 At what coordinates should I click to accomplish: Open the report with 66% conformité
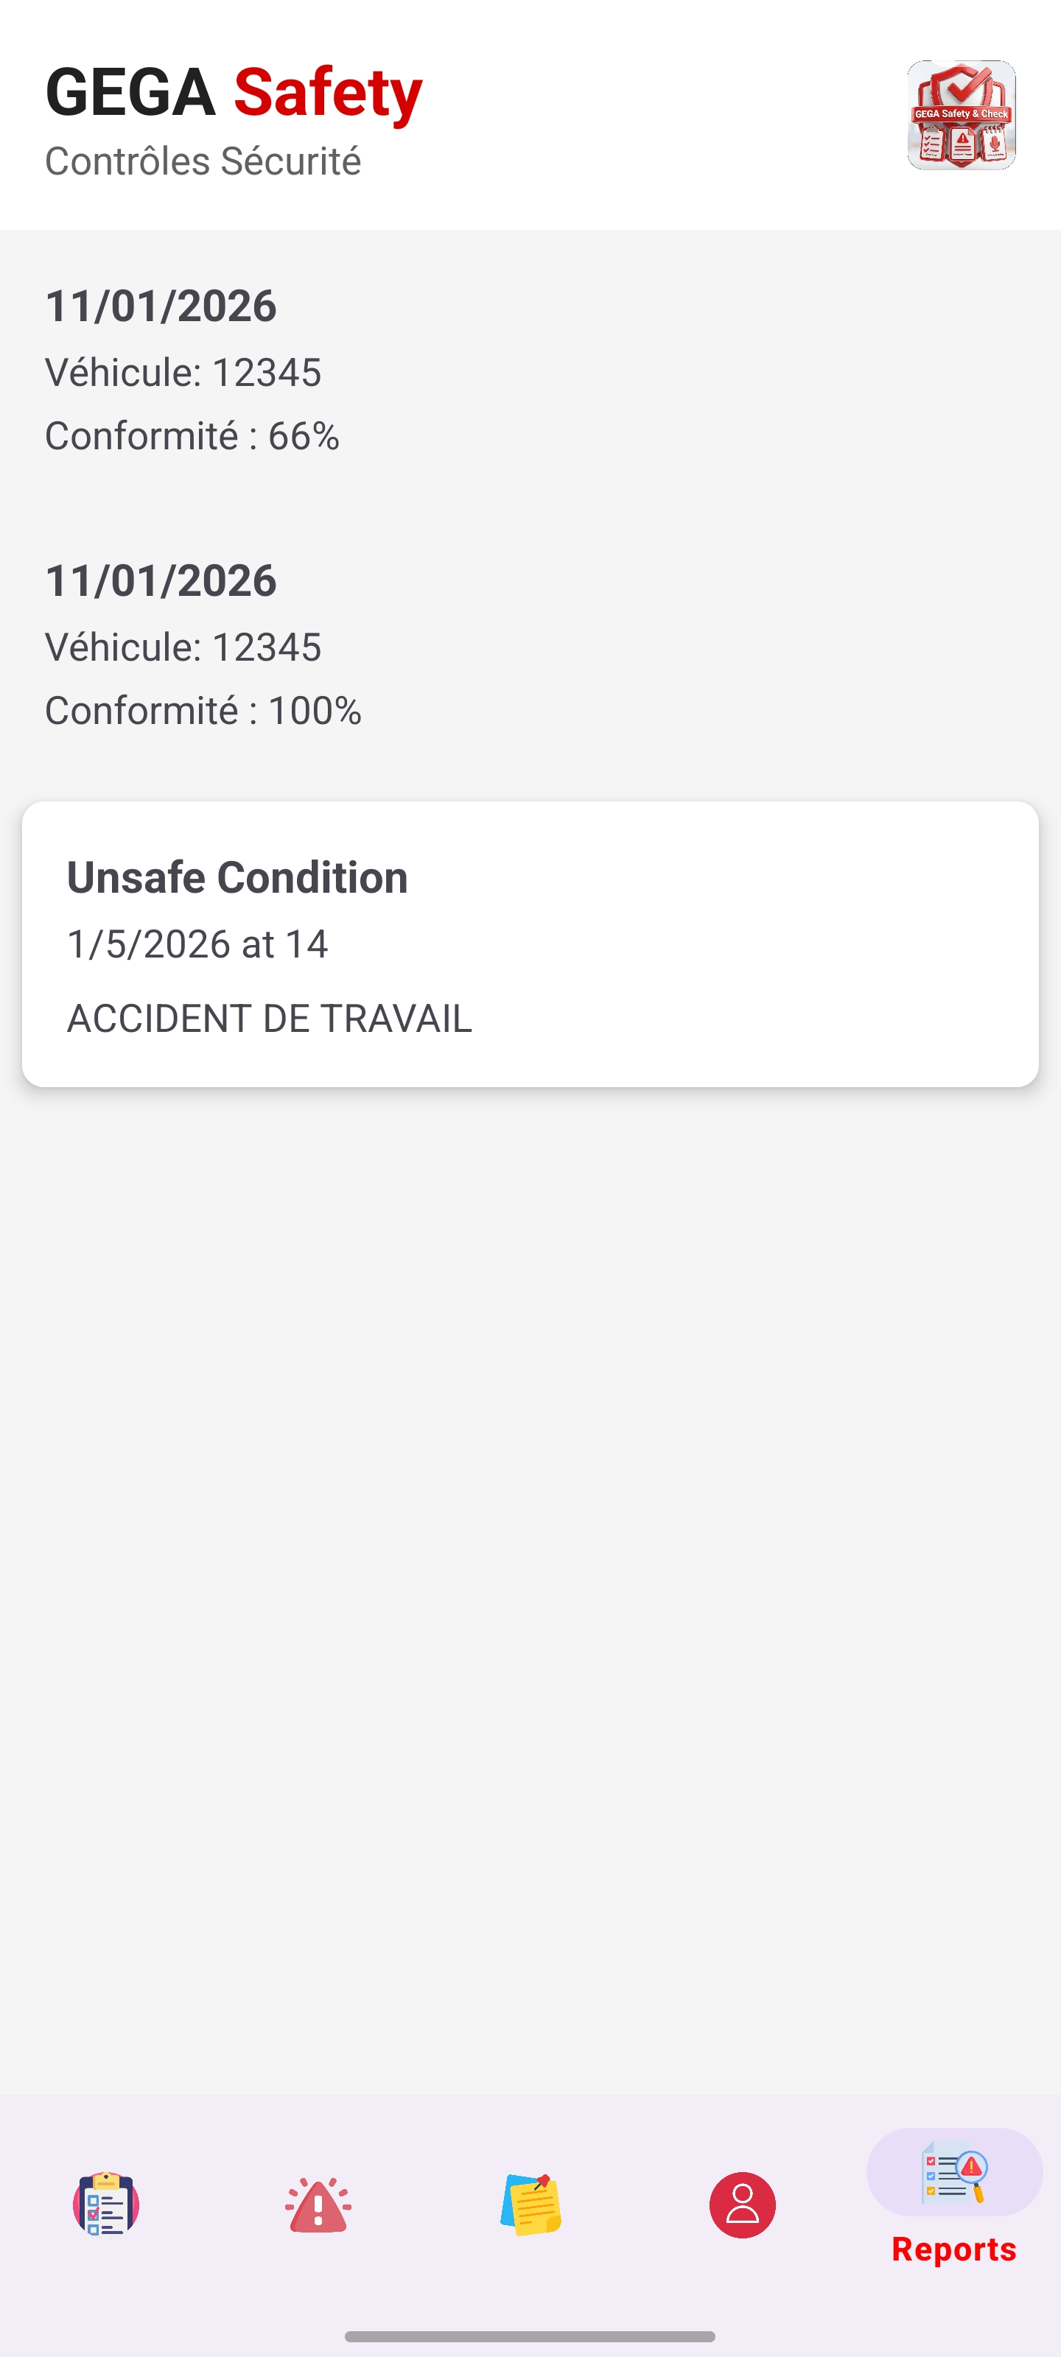[192, 435]
